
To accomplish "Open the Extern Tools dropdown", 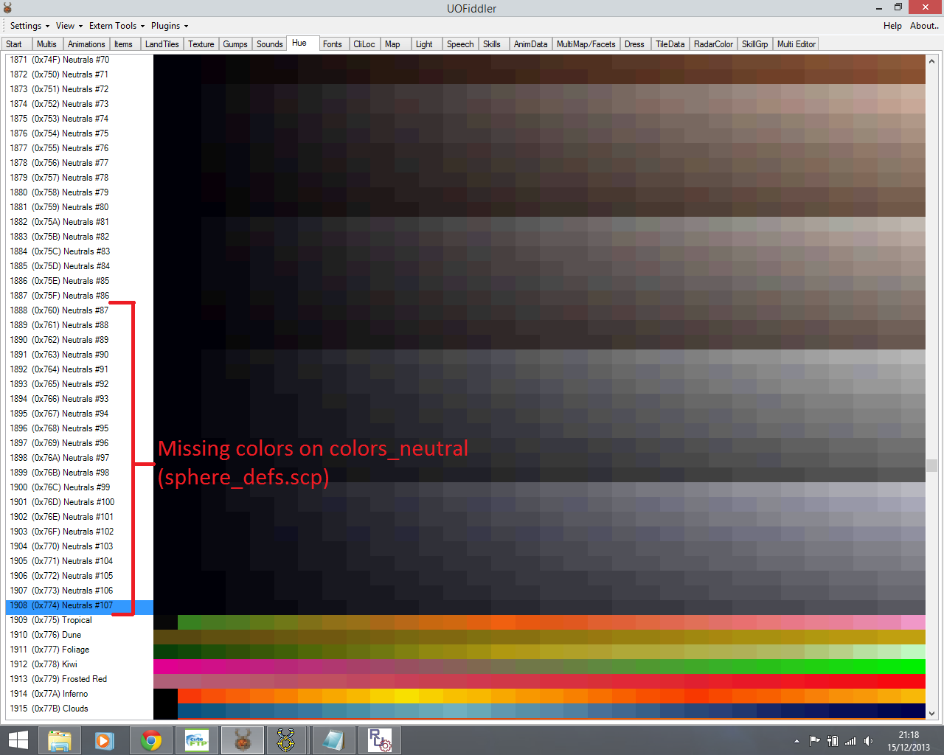I will pyautogui.click(x=117, y=26).
